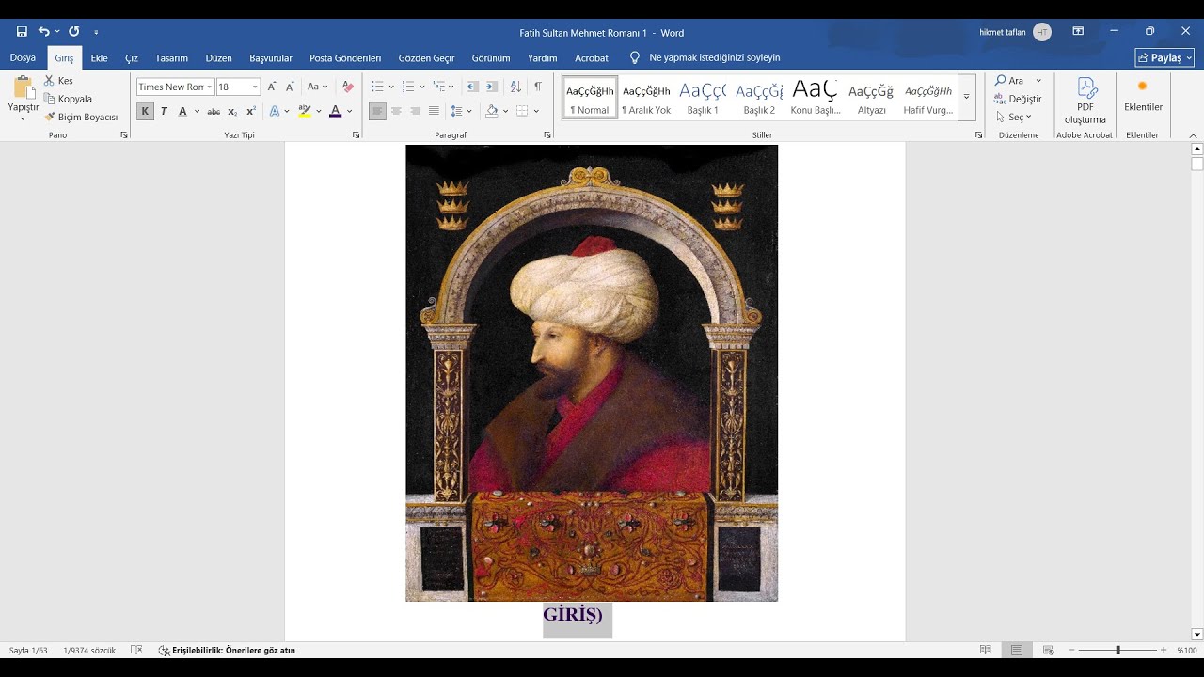Switch to the print layout view in the status bar
The height and width of the screenshot is (677, 1204).
pyautogui.click(x=1017, y=650)
